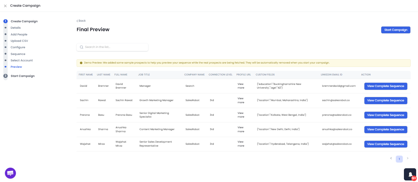This screenshot has width=418, height=182.
Task: Expand View more for Sachin Rawat's profile URL
Action: point(241,100)
